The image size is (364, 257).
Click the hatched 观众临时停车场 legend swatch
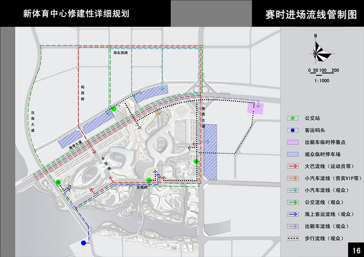[293, 154]
